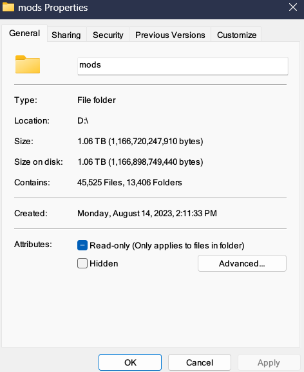304x372 pixels.
Task: Click into the folder name field 'mods'
Action: (x=183, y=66)
